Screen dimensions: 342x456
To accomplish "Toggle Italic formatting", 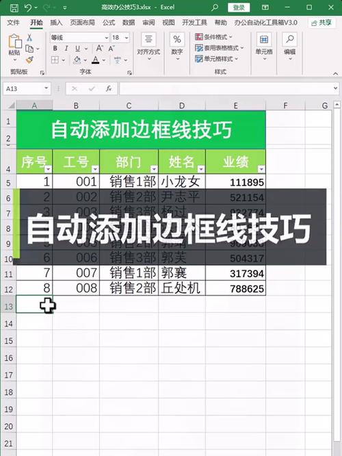I will pyautogui.click(x=66, y=49).
